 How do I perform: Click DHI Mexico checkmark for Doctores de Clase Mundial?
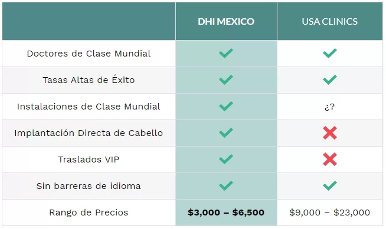click(x=226, y=53)
